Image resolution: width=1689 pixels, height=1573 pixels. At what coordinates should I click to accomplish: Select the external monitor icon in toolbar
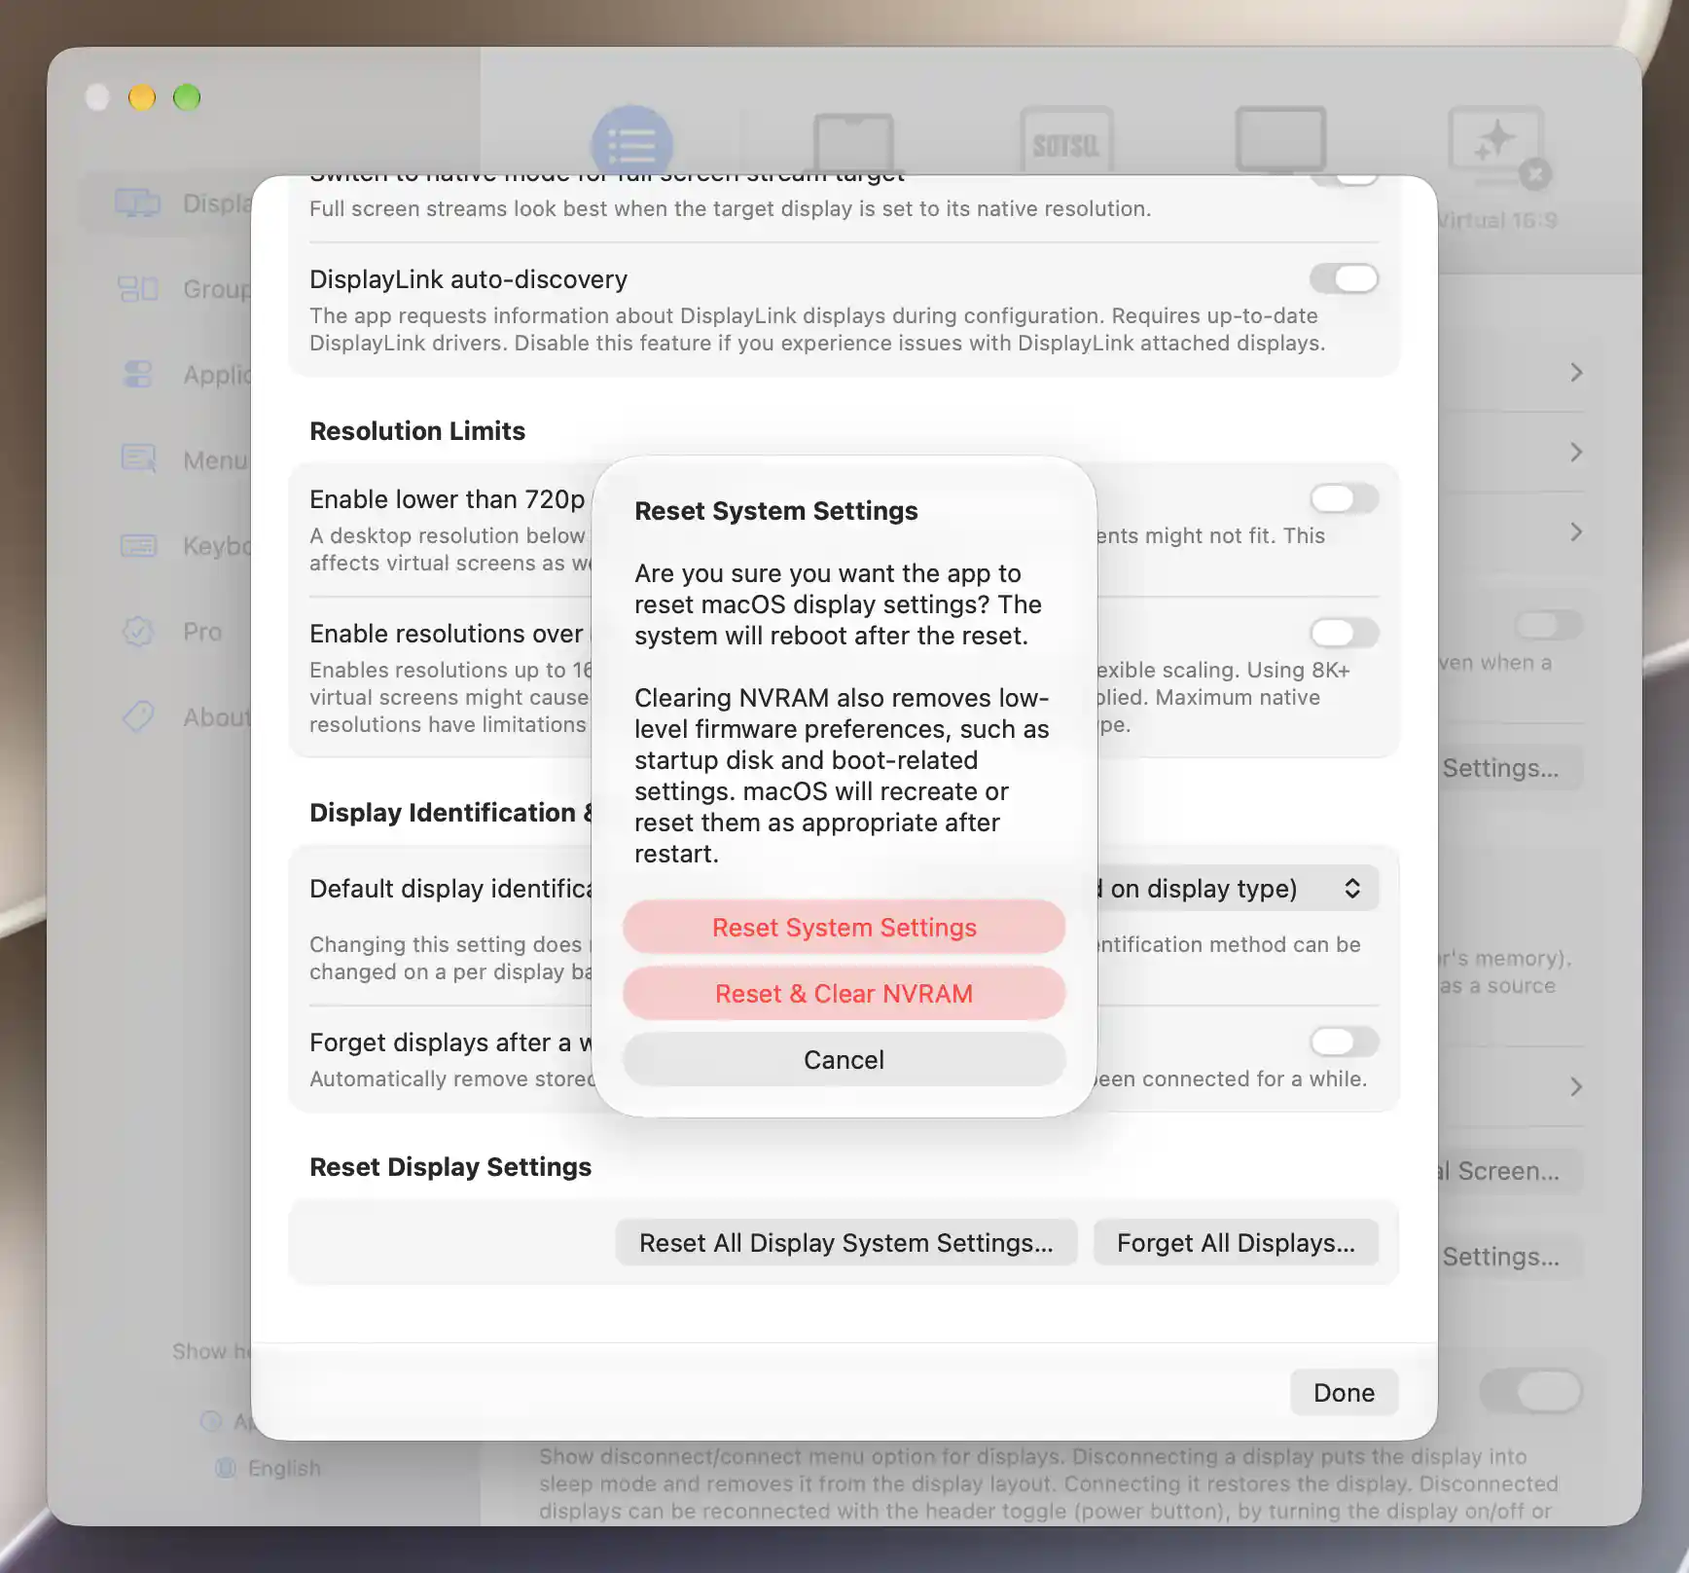point(1281,141)
